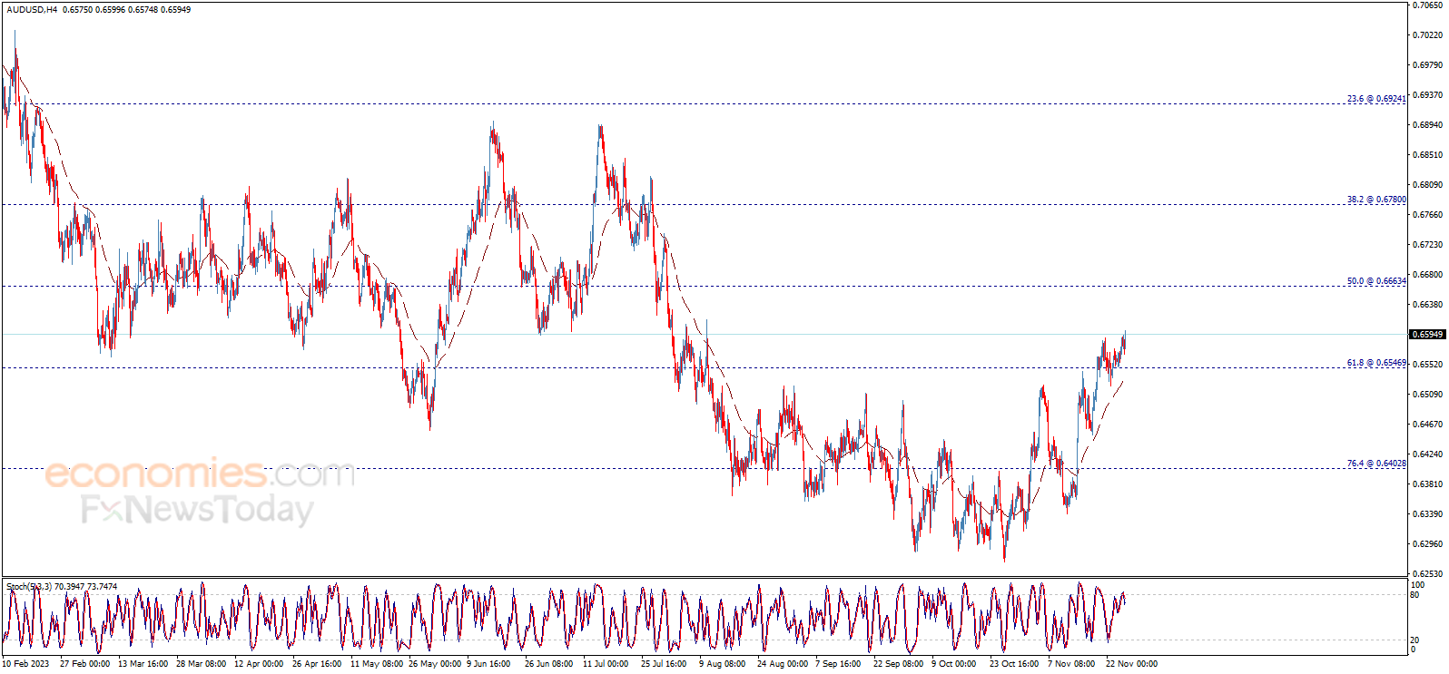Select the 0.63810 price axis value

[1428, 484]
